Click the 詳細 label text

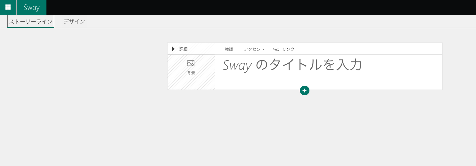tap(184, 49)
